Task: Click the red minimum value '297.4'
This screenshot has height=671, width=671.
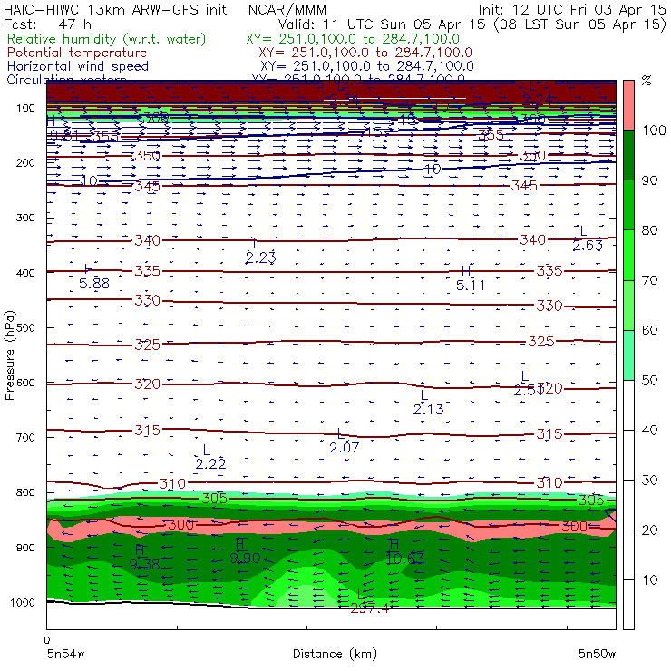Action: click(370, 608)
